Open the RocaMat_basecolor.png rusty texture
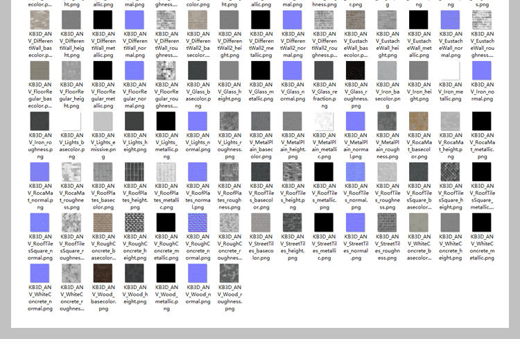 coord(419,121)
